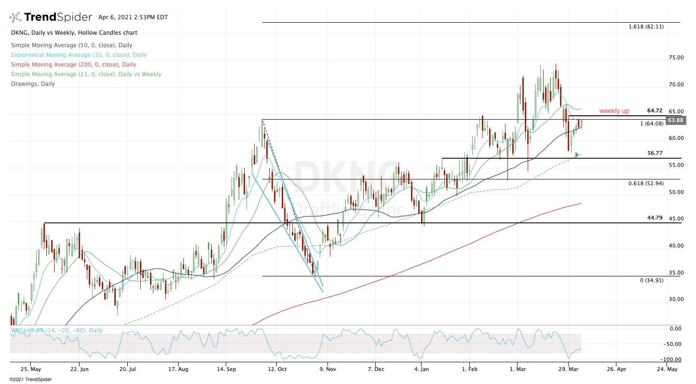Select the Drawings, Daily legend entry
This screenshot has height=384, width=696.
click(32, 84)
